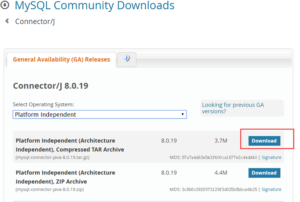Download the ZIP Archive
Screen dimensions: 300x202
[x=264, y=173]
